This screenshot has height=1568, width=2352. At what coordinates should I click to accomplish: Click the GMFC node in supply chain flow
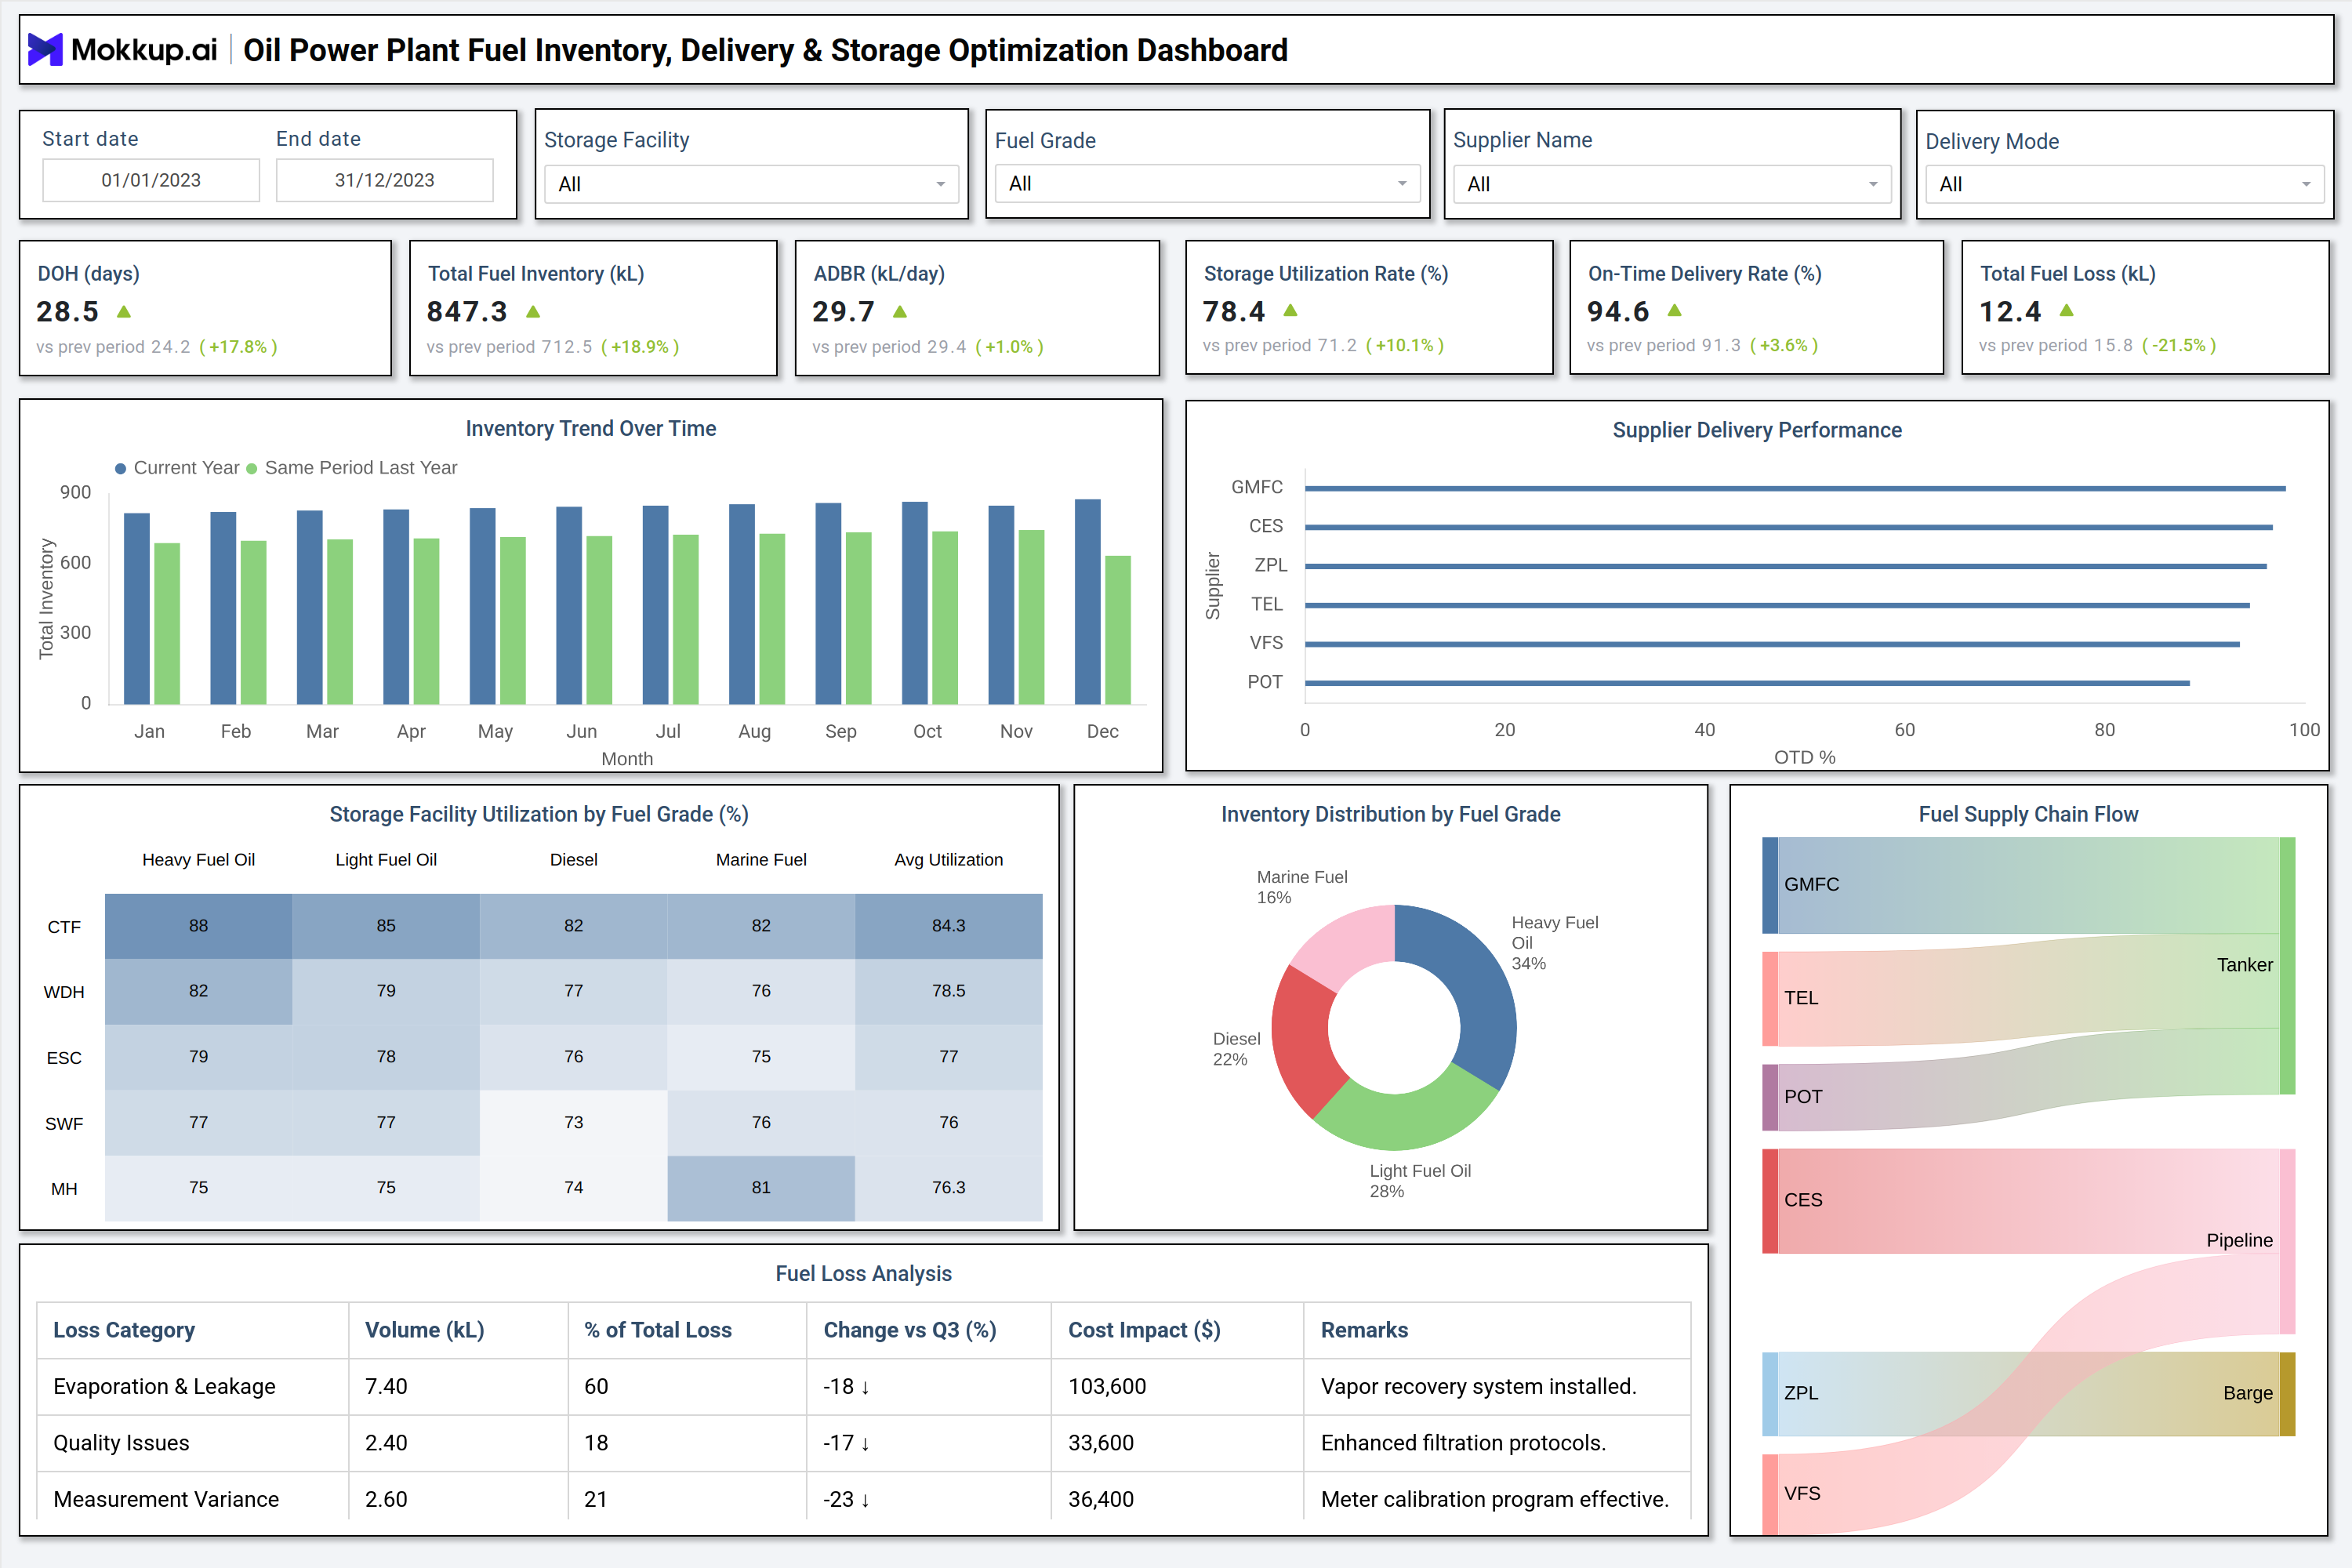(x=1770, y=885)
